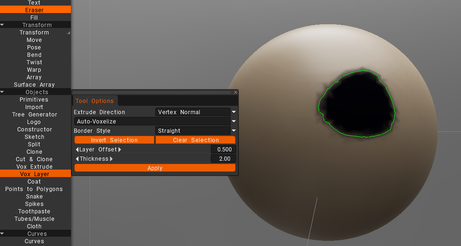Collapse the Transform section

[3, 25]
